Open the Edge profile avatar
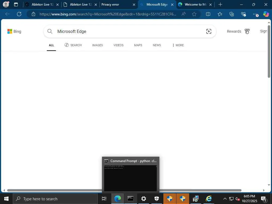 click(x=6, y=5)
